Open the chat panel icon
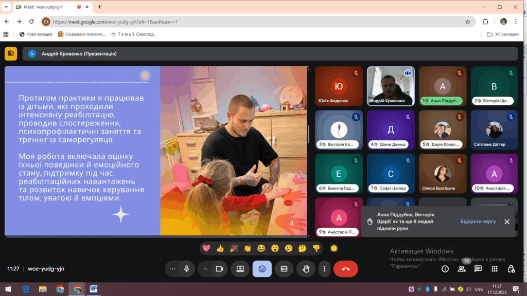The height and width of the screenshot is (296, 527). coord(478,269)
